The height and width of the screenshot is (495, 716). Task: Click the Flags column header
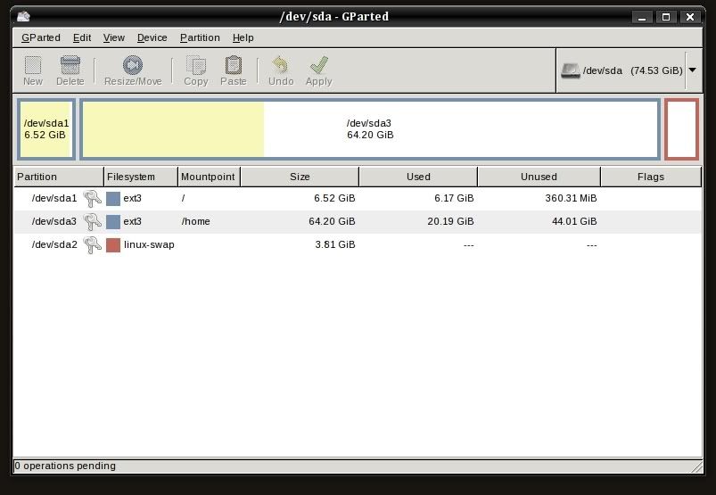pyautogui.click(x=651, y=177)
